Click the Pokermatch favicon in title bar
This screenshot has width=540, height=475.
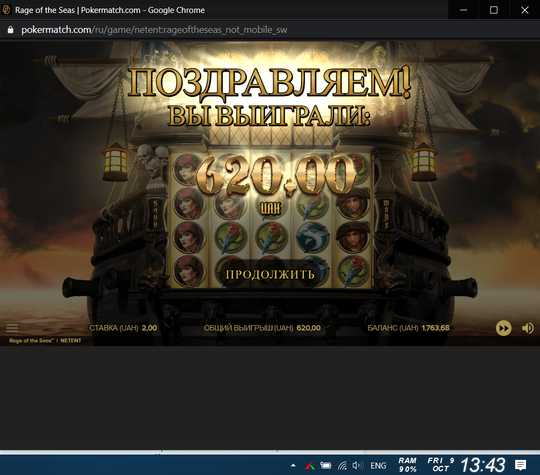coord(6,10)
